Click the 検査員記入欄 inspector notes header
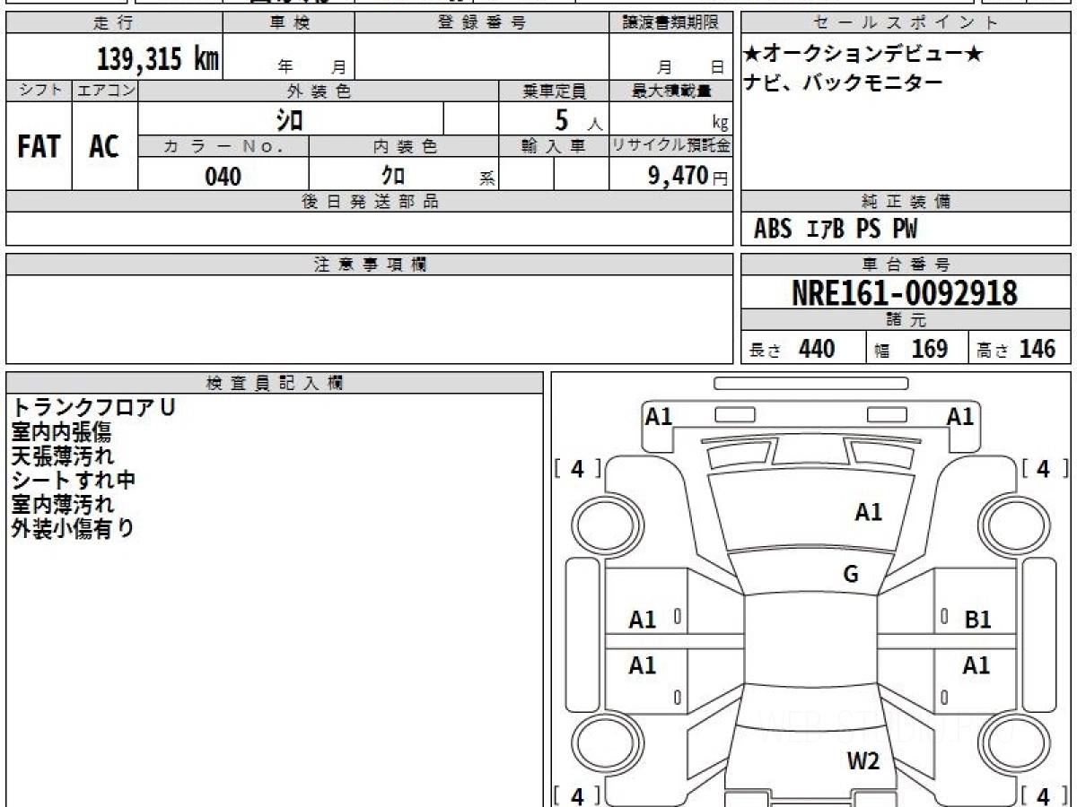Viewport: 1077px width, 807px height. 275,383
